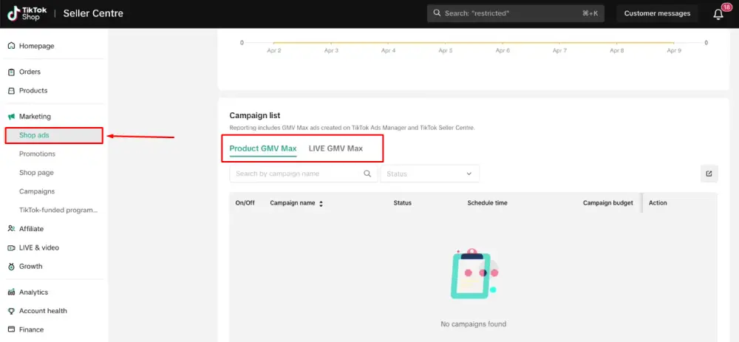Open the Analytics section

pyautogui.click(x=33, y=292)
